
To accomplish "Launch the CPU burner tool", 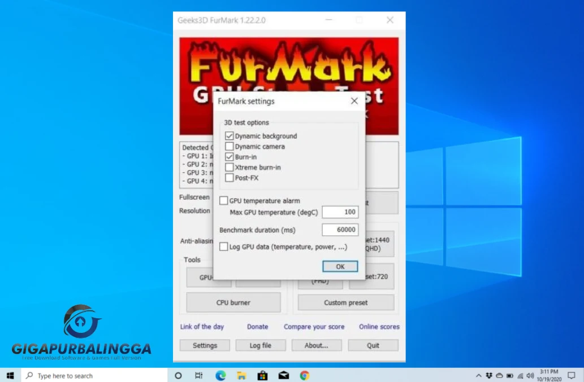I will 233,302.
